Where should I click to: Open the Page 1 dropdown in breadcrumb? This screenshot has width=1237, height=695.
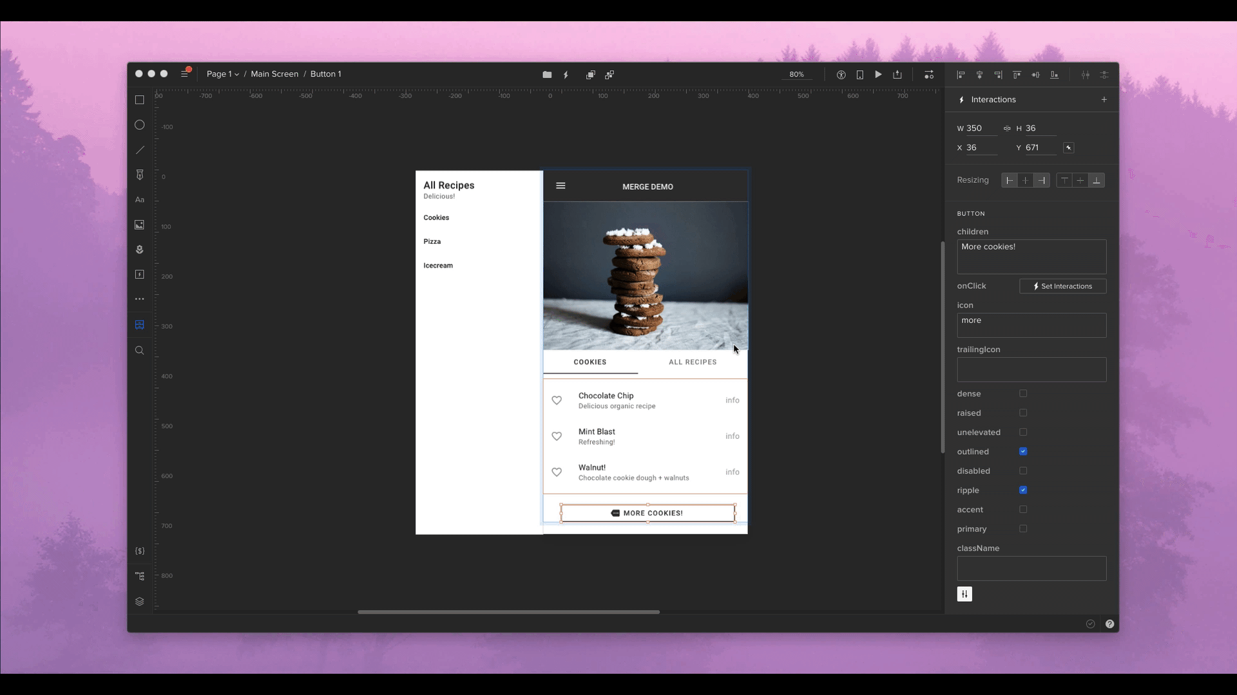(223, 74)
